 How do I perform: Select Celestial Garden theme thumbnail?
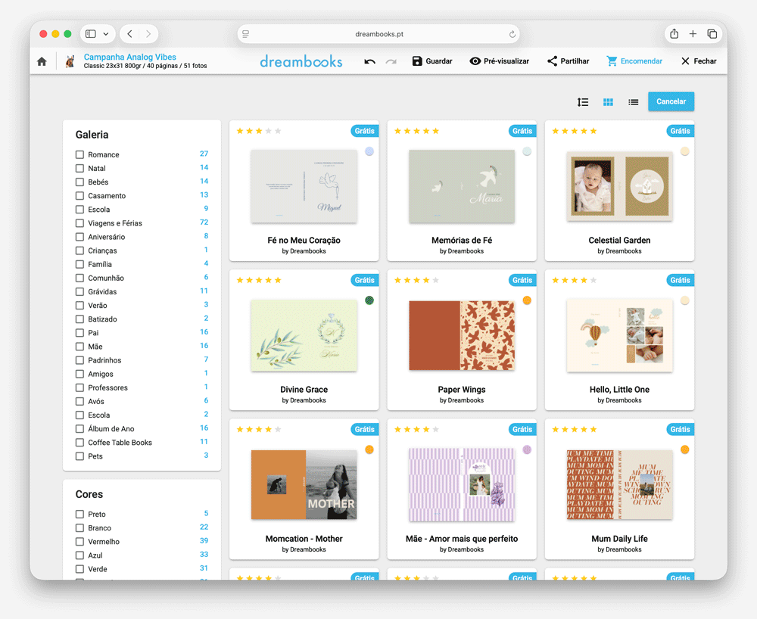coord(619,186)
